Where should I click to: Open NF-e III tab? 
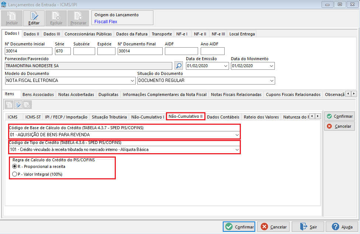tap(218, 34)
